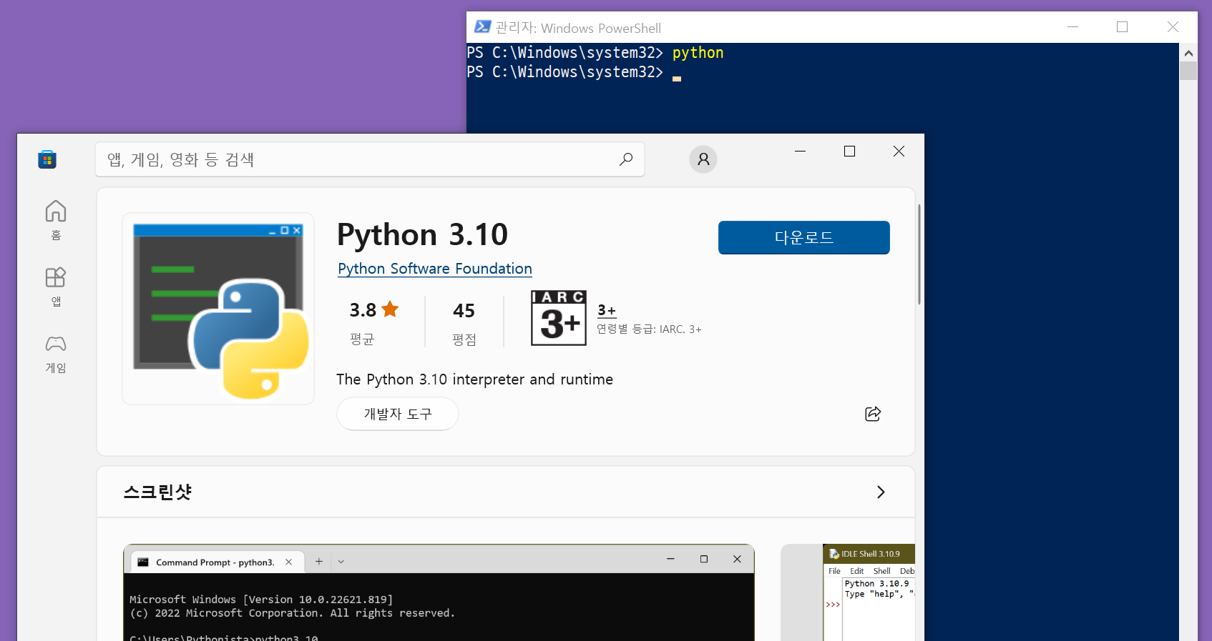Viewport: 1212px width, 641px height.
Task: Click the 3.8 star average rating
Action: click(x=373, y=310)
